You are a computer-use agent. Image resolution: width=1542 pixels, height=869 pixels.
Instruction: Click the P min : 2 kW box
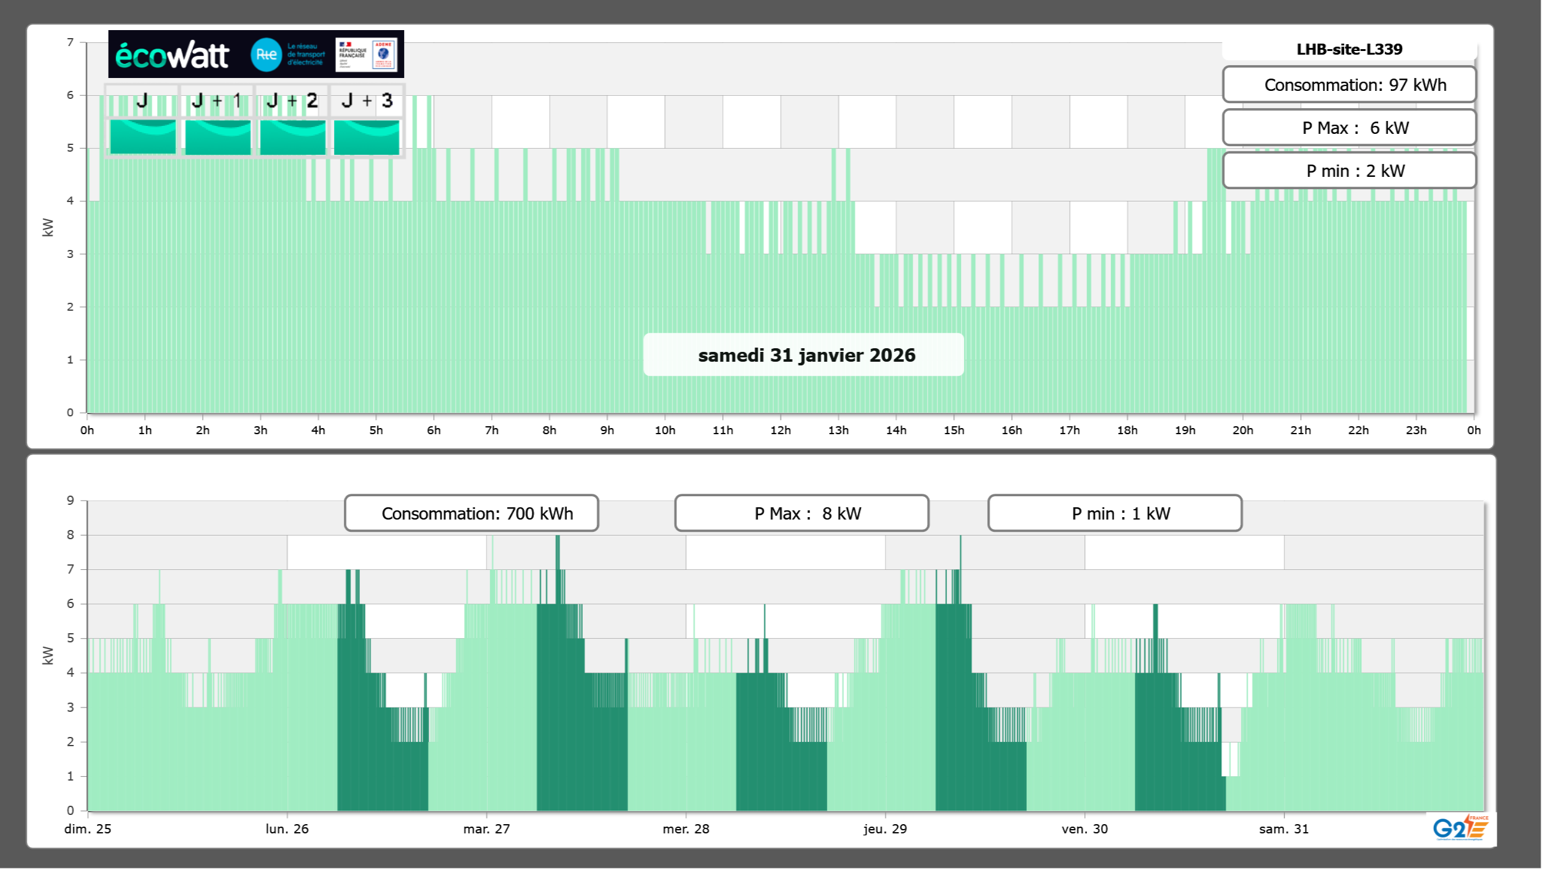tap(1349, 171)
